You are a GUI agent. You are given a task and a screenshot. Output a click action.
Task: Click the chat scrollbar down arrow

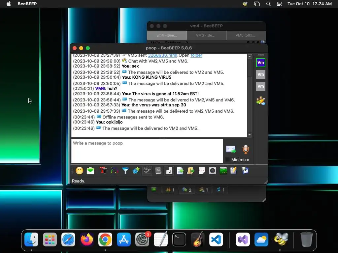point(250,135)
